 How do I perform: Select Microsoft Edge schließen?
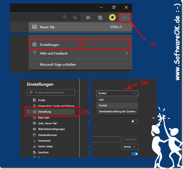coord(80,65)
